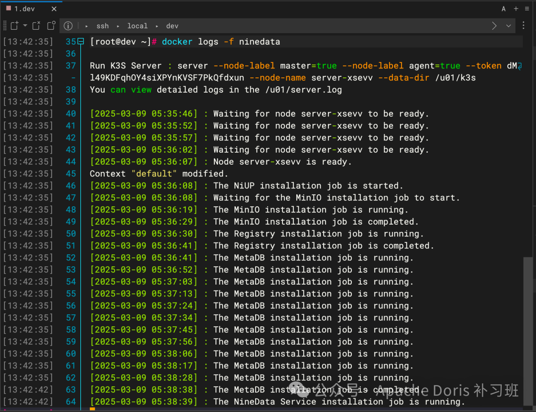536x412 pixels.
Task: Click the docker logs command line
Action: pos(221,42)
